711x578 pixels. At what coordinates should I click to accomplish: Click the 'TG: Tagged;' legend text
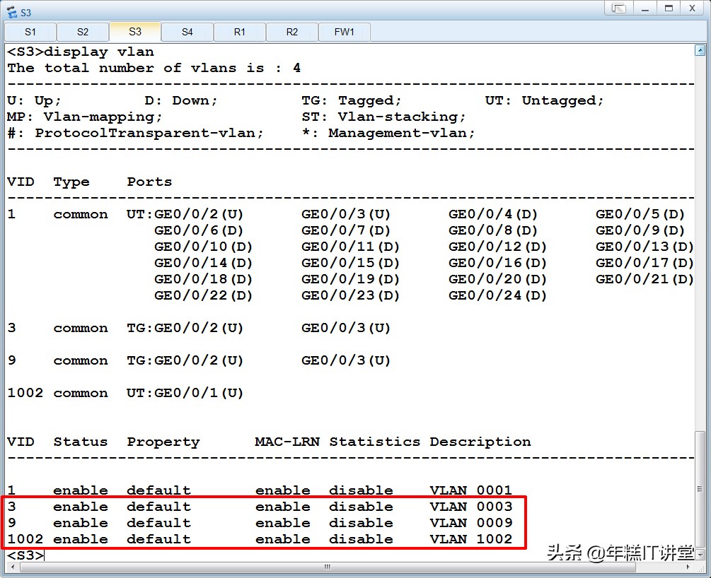[x=352, y=100]
